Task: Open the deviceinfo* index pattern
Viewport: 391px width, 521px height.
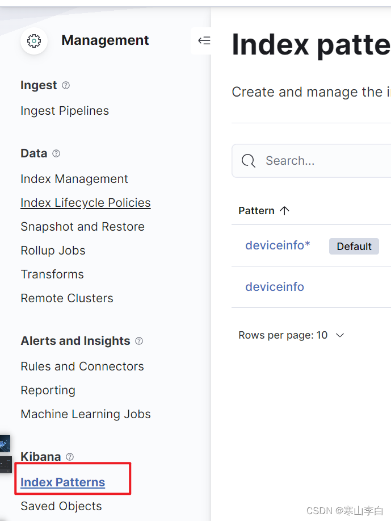Action: click(x=278, y=246)
